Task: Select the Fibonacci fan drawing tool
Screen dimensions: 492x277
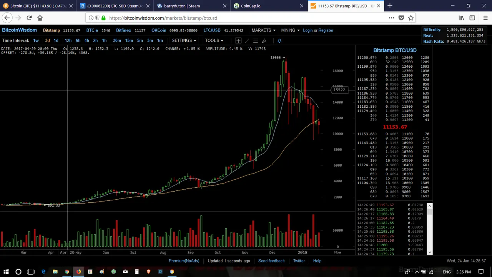Action: tap(264, 40)
